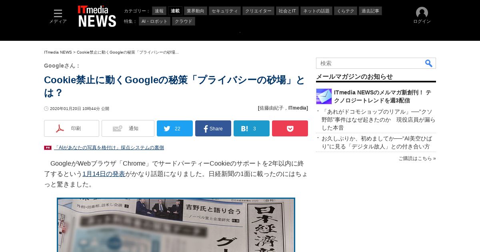Click the article title heading
This screenshot has height=252, width=480.
pos(174,86)
